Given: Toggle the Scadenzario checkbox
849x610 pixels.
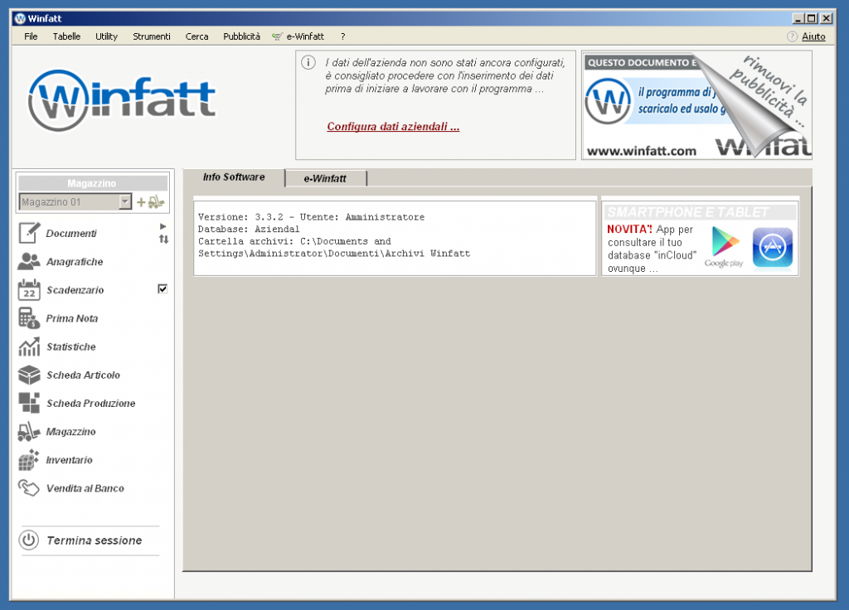Looking at the screenshot, I should [x=163, y=289].
